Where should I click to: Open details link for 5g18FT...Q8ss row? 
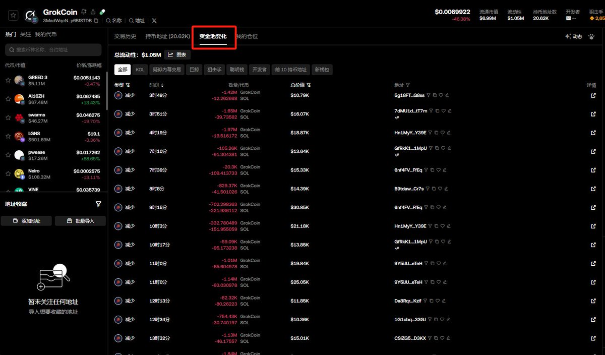click(x=593, y=95)
